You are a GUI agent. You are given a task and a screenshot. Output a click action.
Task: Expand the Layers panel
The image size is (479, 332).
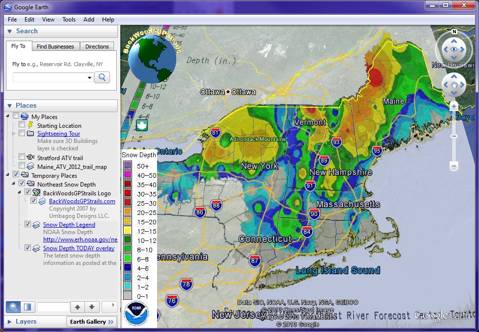click(9, 322)
